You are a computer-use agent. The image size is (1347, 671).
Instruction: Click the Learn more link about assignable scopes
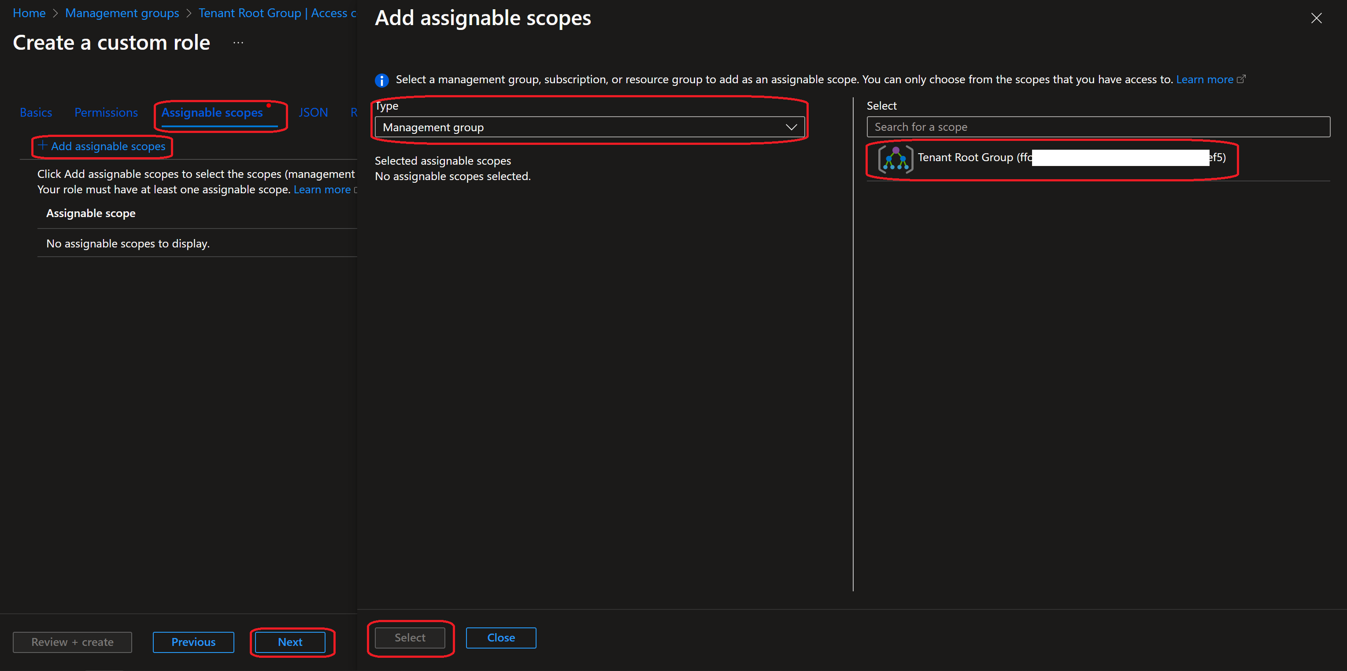[322, 189]
